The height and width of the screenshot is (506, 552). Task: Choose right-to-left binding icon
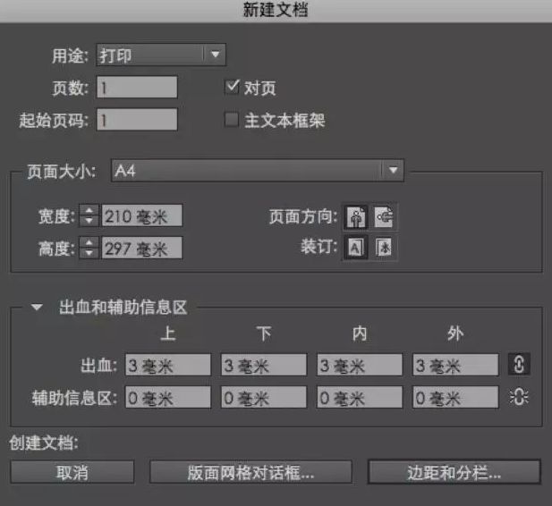(385, 249)
